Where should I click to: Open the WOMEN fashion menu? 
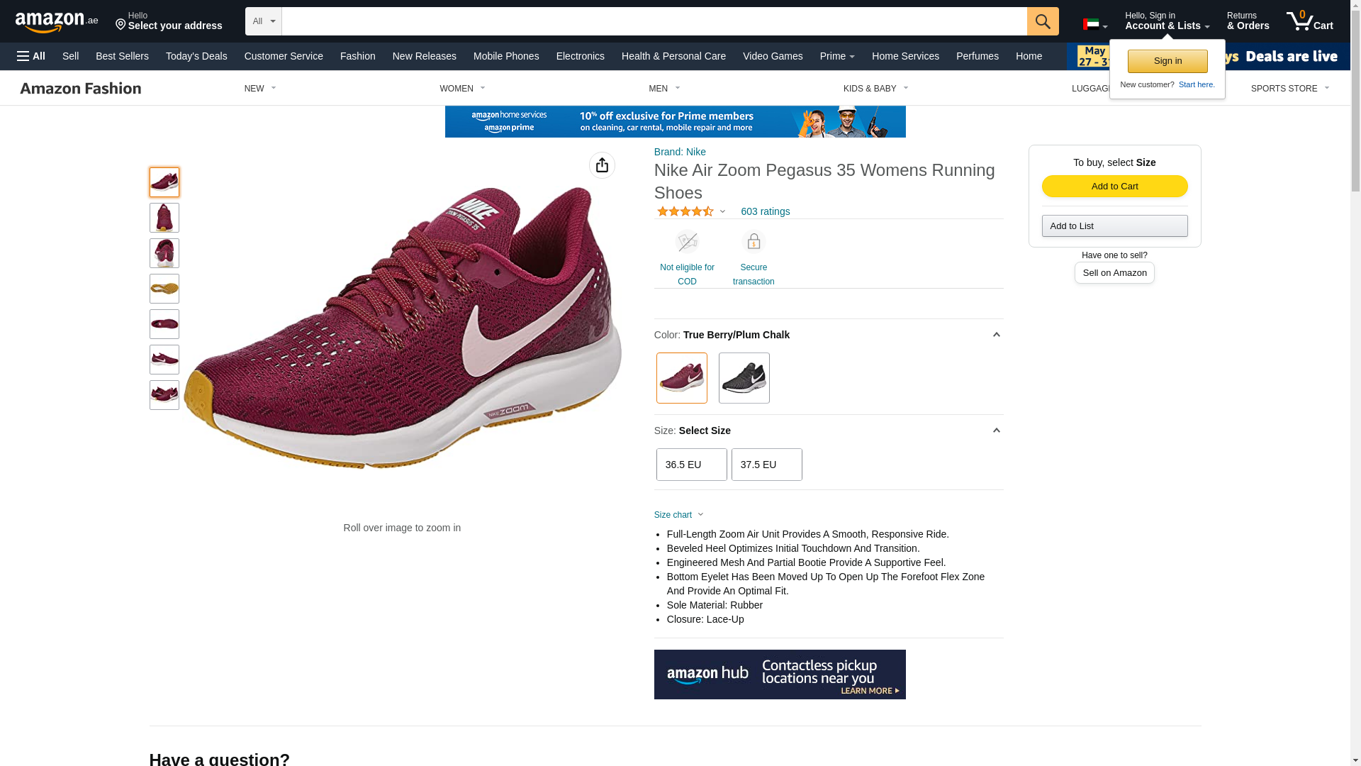pyautogui.click(x=462, y=89)
